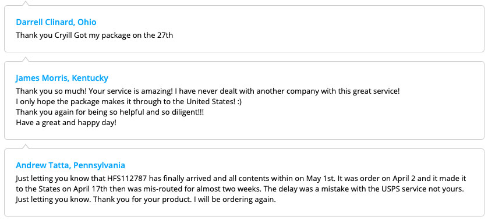Click the 'Got my package on the 27th' text

[x=123, y=36]
